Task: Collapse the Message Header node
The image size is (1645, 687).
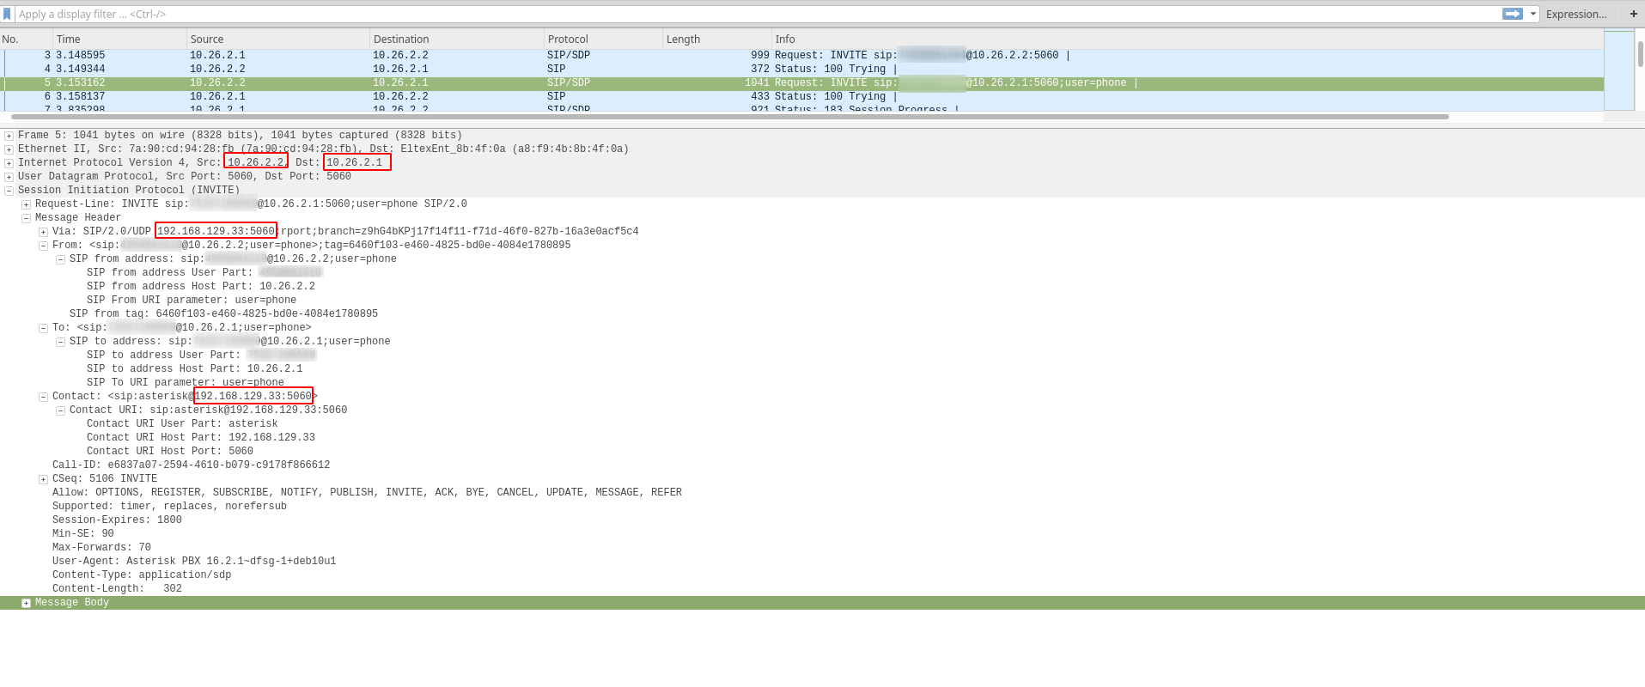Action: click(x=26, y=218)
